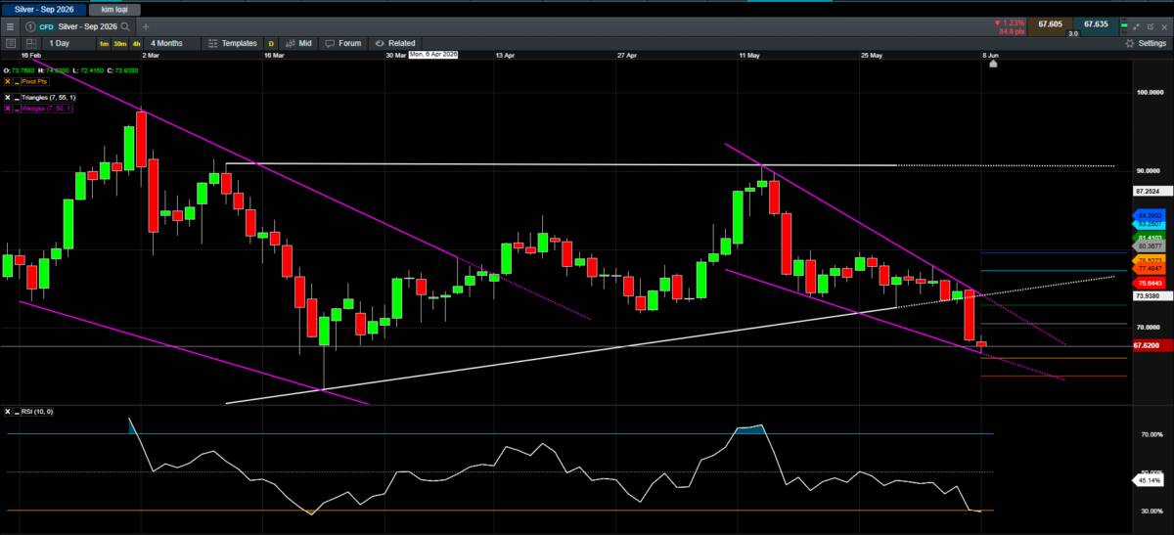This screenshot has height=535, width=1174.
Task: Open the Forum panel
Action: [x=342, y=43]
